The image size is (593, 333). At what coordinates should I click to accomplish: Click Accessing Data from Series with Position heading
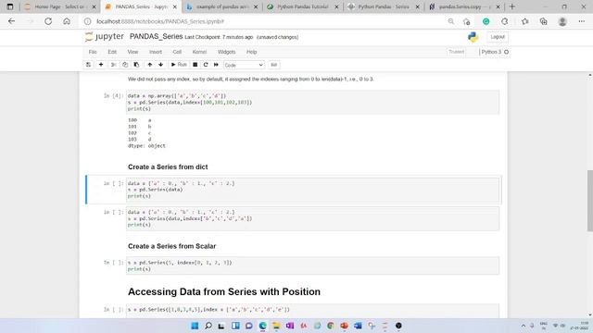[x=224, y=292]
